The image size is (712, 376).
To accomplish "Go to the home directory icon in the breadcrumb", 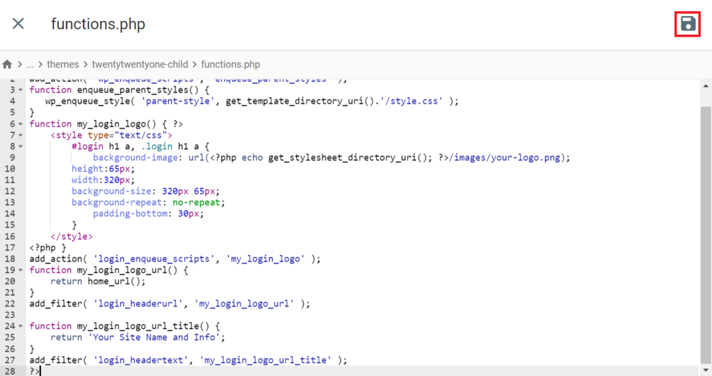I will tap(7, 65).
